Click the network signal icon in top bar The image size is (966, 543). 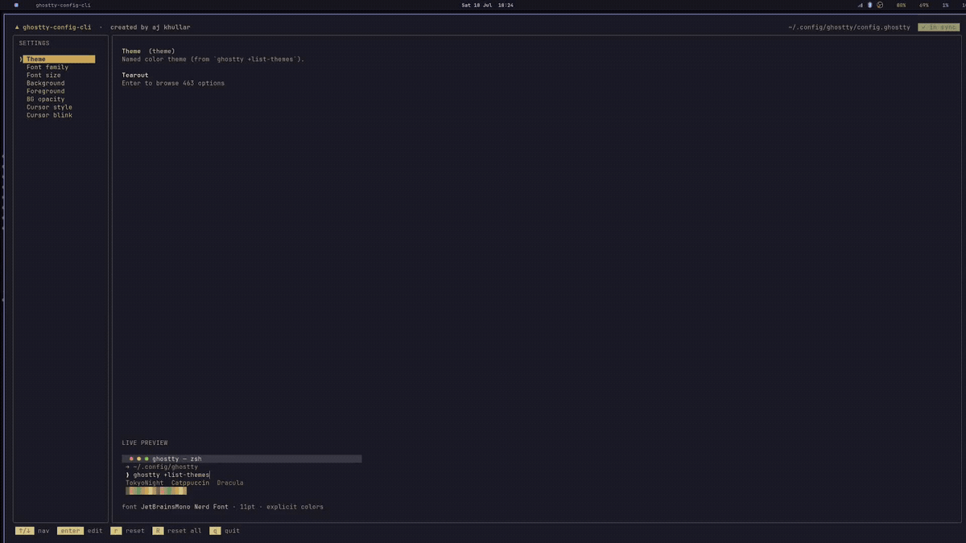coord(861,5)
